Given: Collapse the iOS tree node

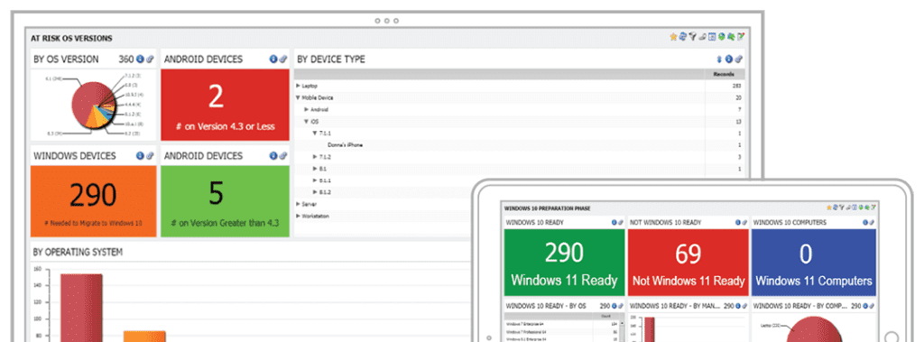Looking at the screenshot, I should click(x=307, y=121).
